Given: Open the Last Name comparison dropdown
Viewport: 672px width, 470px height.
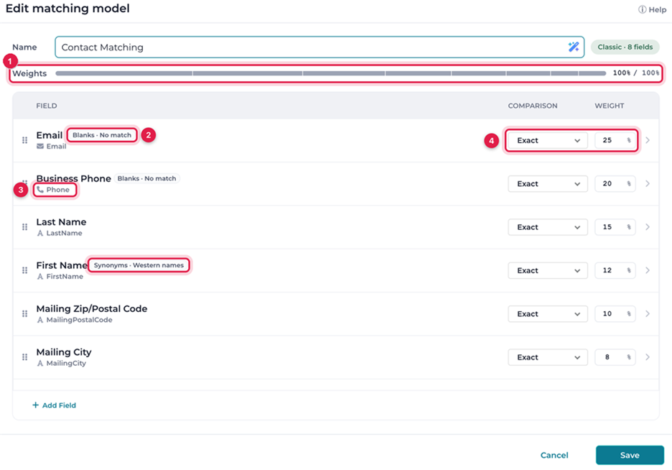Looking at the screenshot, I should (x=548, y=227).
